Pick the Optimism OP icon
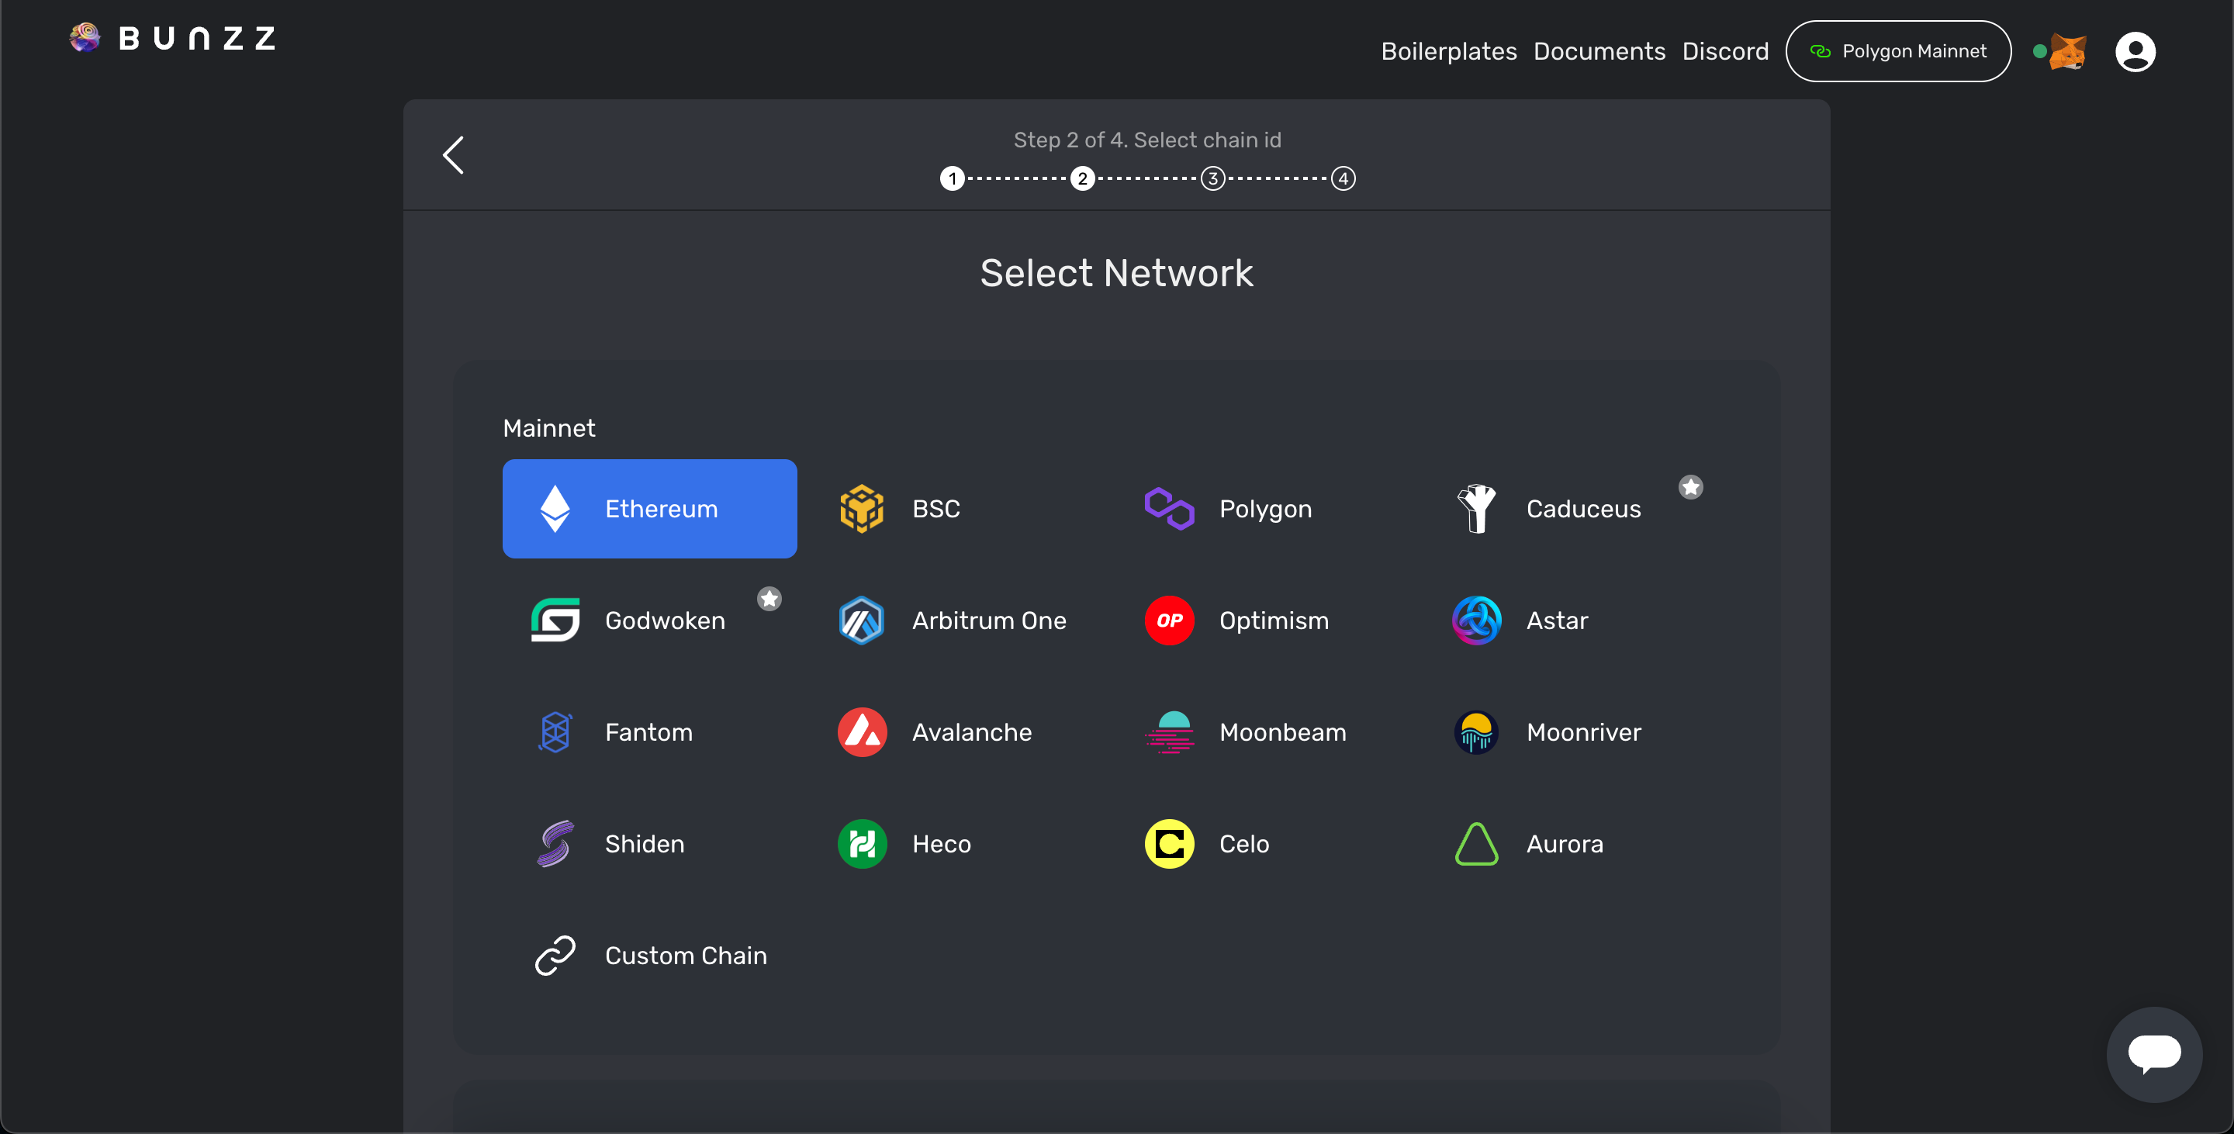The width and height of the screenshot is (2234, 1134). [x=1168, y=621]
